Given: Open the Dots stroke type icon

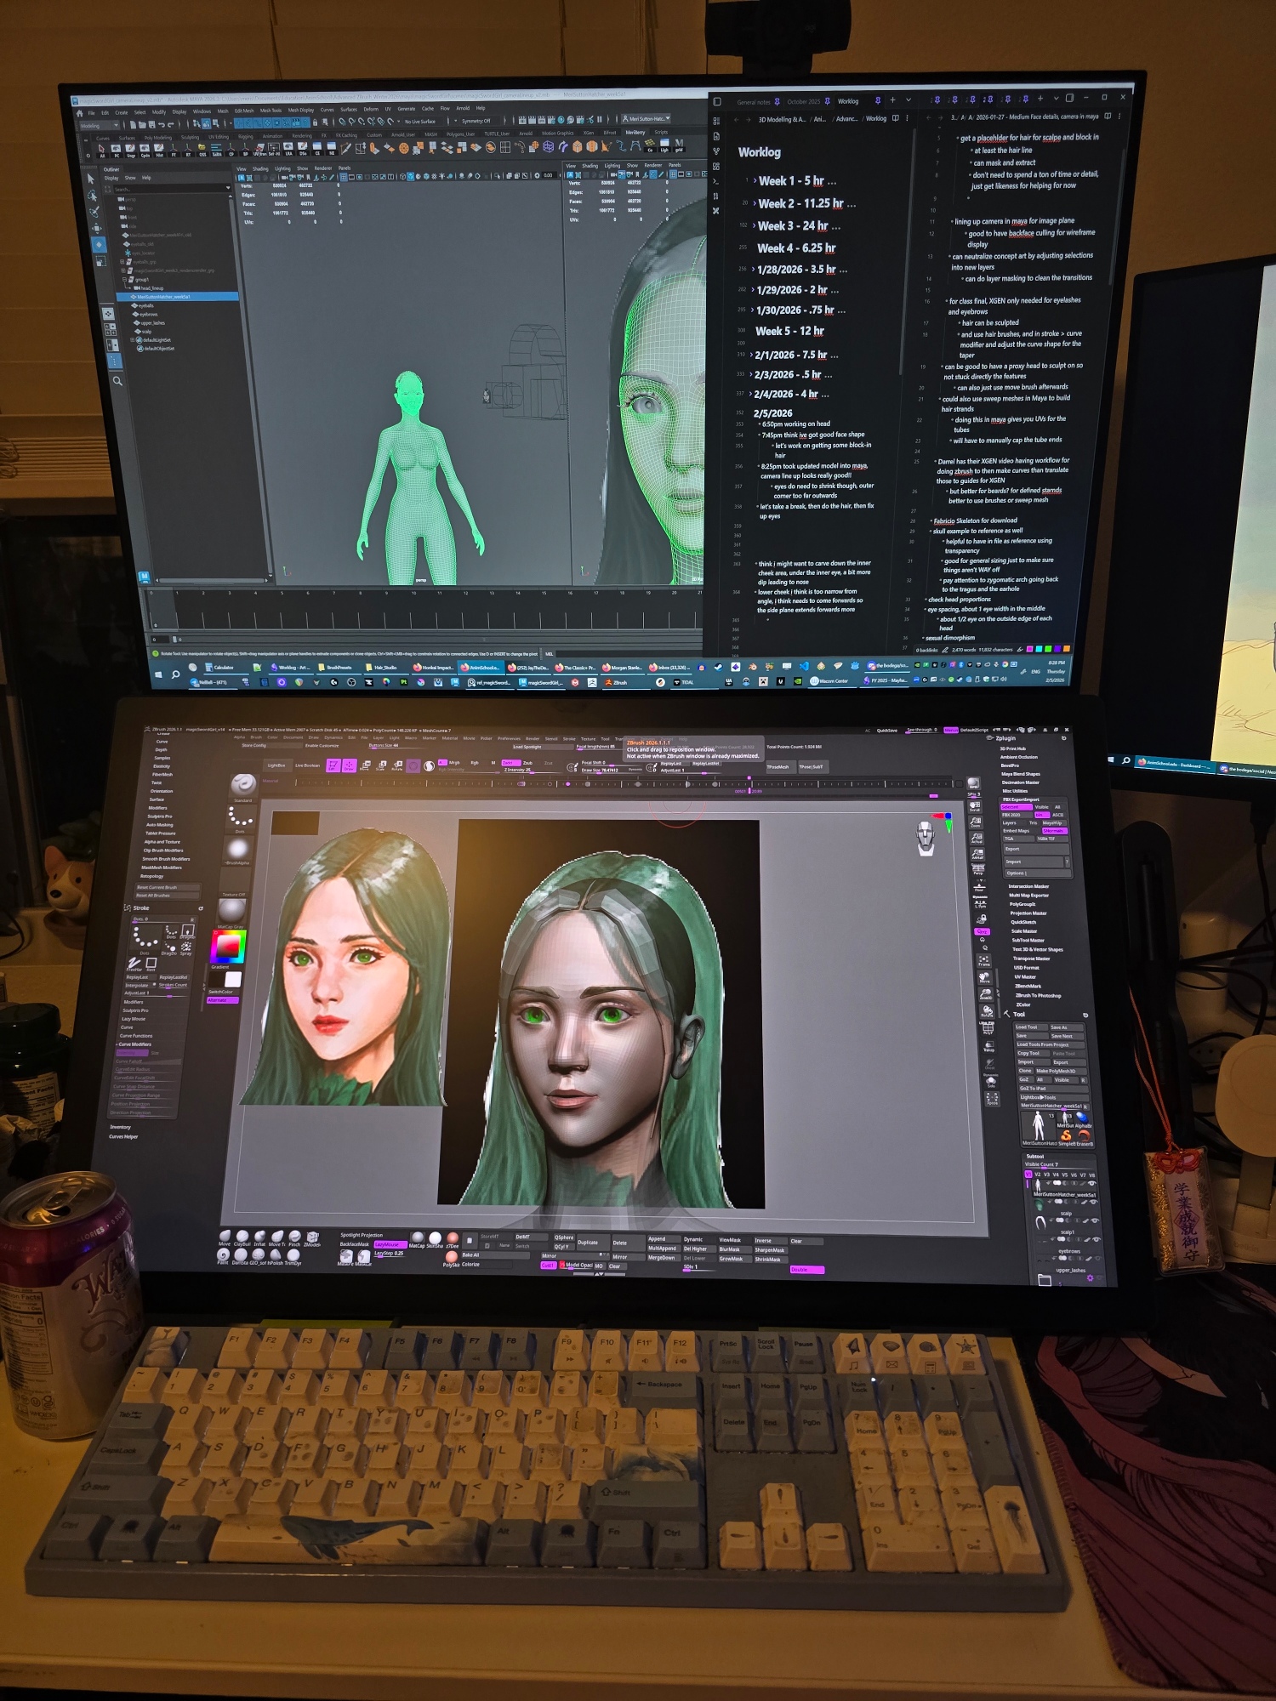Looking at the screenshot, I should point(240,818).
